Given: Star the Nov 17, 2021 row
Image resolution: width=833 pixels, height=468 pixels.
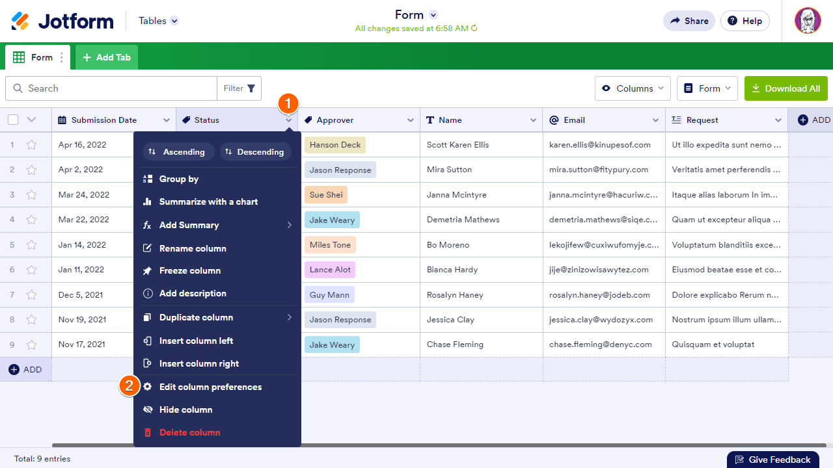Looking at the screenshot, I should coord(31,344).
